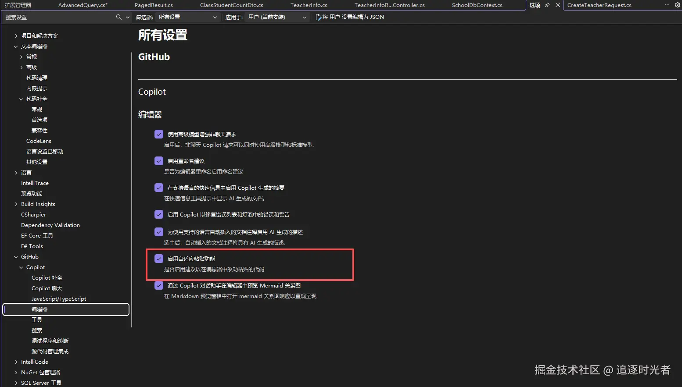Expand the 项目和解决方案 tree node
This screenshot has height=387, width=682.
pos(16,36)
